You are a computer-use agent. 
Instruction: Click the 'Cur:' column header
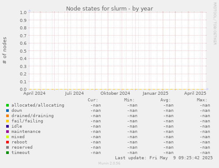(93, 100)
